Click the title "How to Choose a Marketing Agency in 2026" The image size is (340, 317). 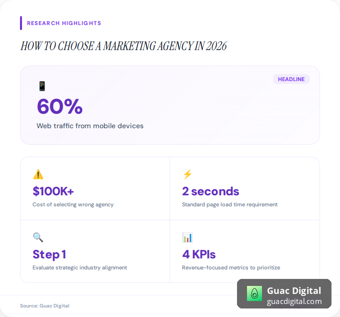tap(123, 46)
